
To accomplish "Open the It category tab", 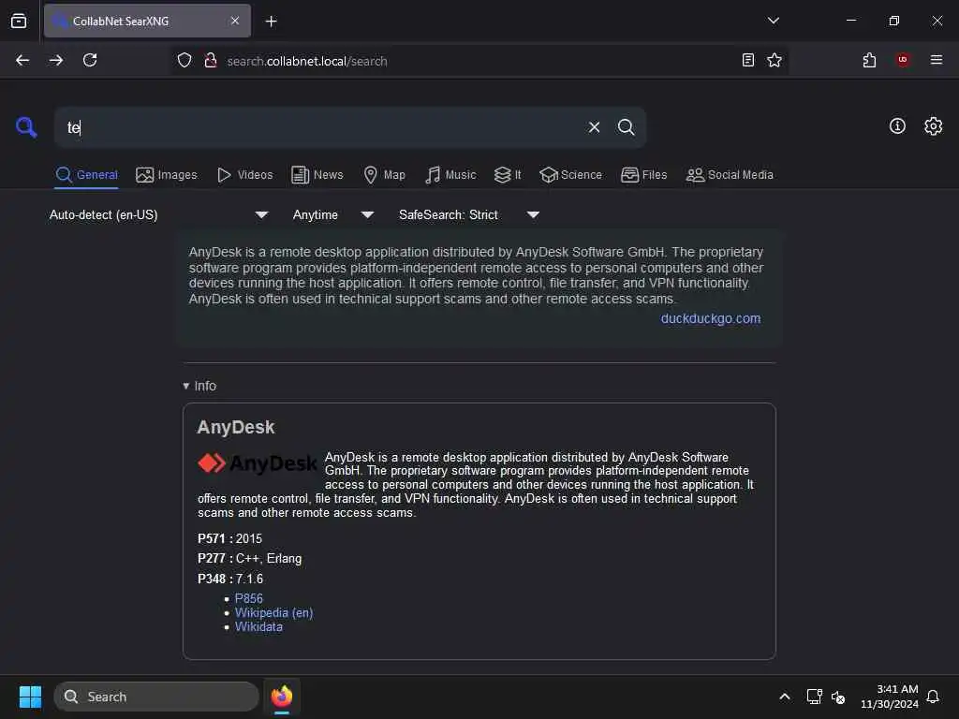I will pyautogui.click(x=508, y=175).
